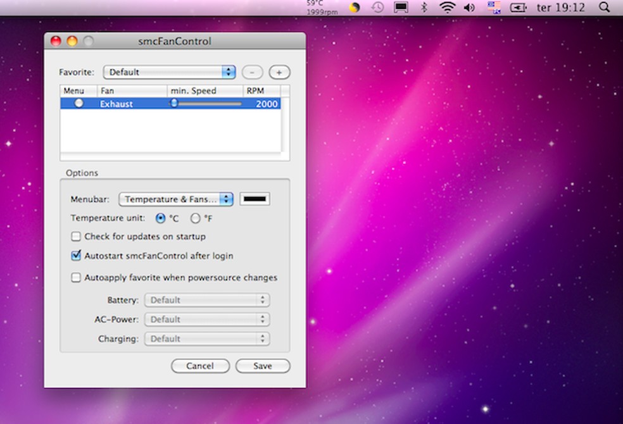Click the smcFanControl temperature readout in menu bar
The height and width of the screenshot is (424, 623).
(x=323, y=7)
